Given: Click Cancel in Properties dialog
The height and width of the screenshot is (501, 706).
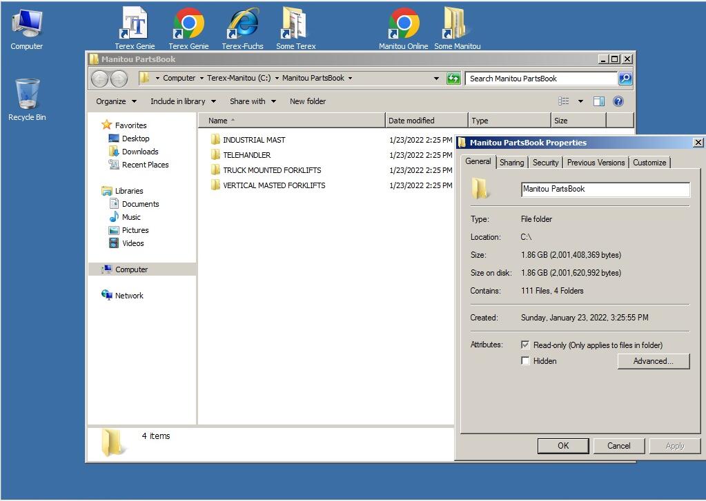Looking at the screenshot, I should pos(618,446).
